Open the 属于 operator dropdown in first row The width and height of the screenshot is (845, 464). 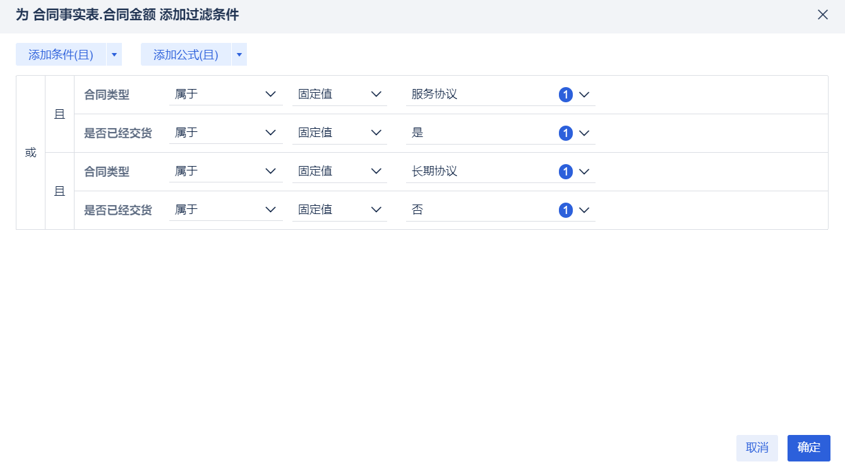click(225, 95)
